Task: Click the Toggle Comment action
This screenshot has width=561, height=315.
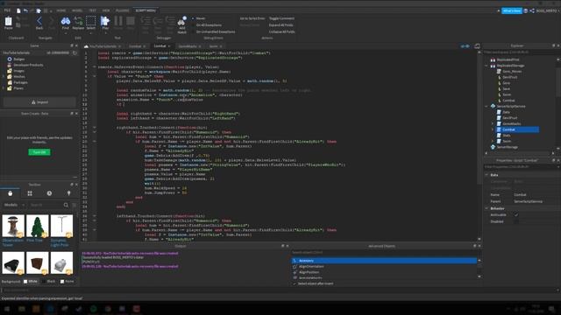Action: (x=281, y=18)
